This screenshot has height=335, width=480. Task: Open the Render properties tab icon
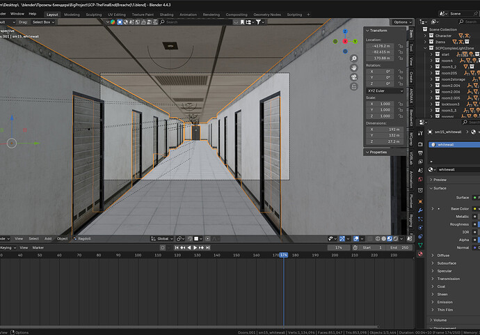[420, 144]
